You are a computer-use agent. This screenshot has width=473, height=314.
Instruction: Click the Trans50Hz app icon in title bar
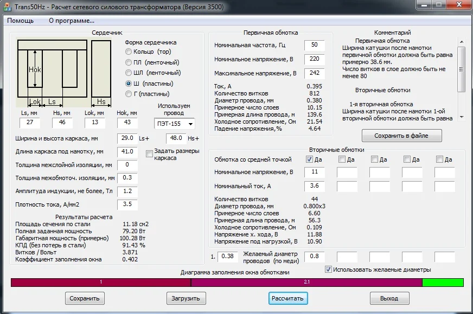click(x=7, y=7)
